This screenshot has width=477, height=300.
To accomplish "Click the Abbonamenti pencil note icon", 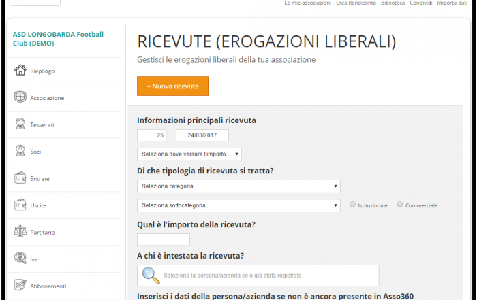I will tap(20, 285).
